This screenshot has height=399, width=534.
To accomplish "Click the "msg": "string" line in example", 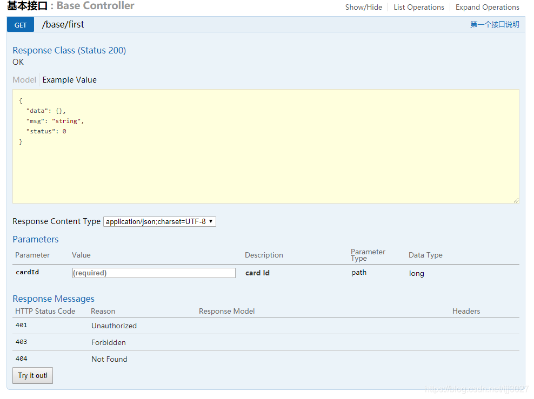I will [55, 121].
